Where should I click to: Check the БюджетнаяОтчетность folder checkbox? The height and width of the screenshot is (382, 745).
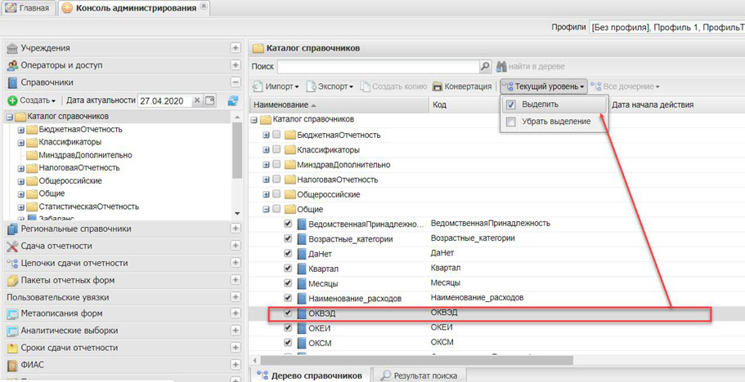277,135
